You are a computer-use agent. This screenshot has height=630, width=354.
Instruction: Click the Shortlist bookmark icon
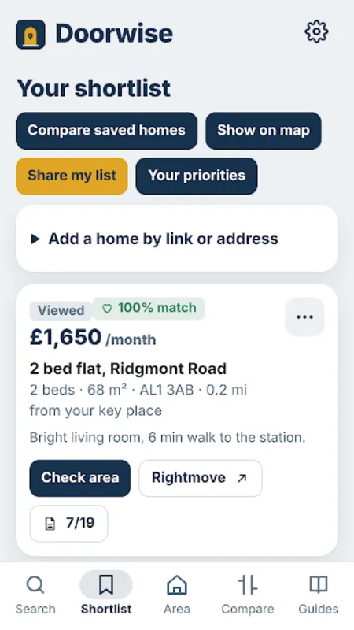point(106,584)
